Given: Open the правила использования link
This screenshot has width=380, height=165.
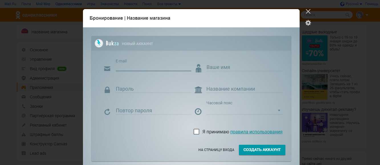Looking at the screenshot, I should point(256,132).
